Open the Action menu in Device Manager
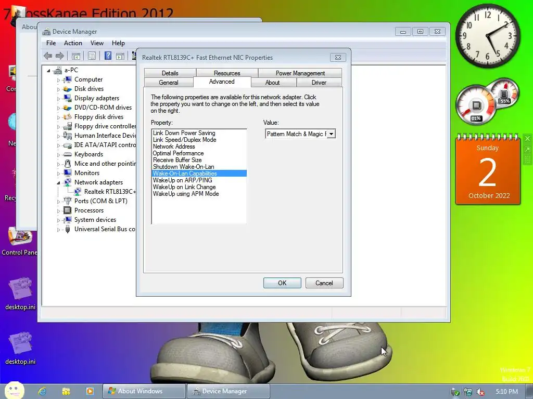 tap(73, 43)
